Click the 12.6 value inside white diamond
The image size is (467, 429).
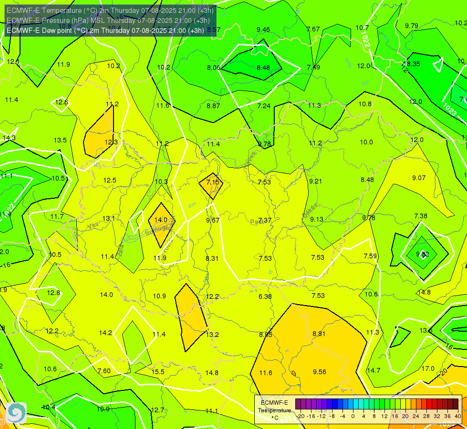(62, 102)
